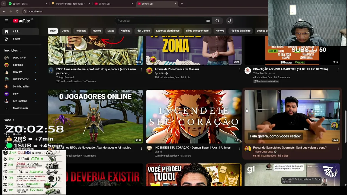Expand subscriptions with Mostrar mais

21,108
